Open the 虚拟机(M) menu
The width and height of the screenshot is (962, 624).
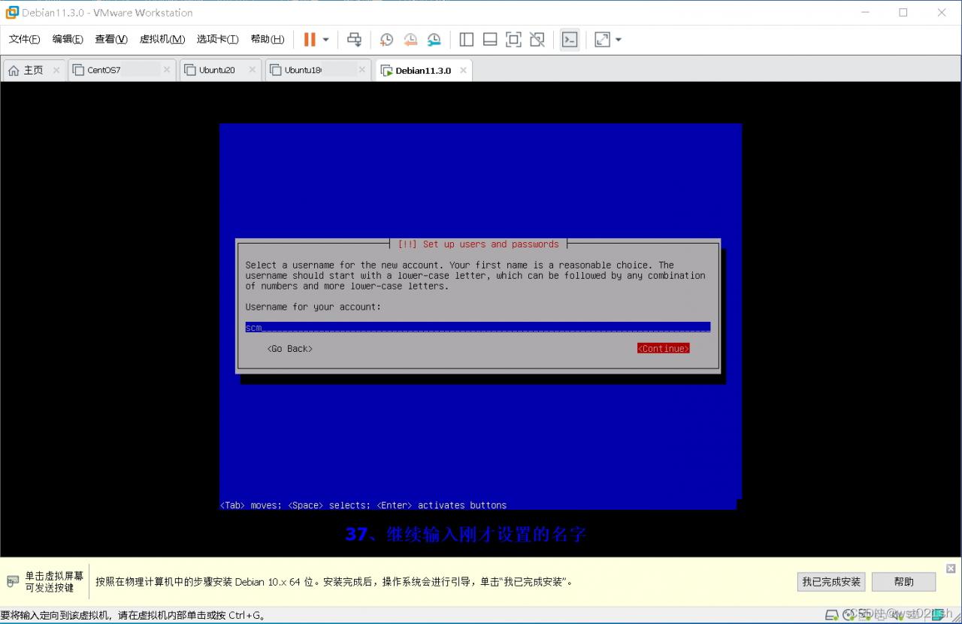click(162, 39)
